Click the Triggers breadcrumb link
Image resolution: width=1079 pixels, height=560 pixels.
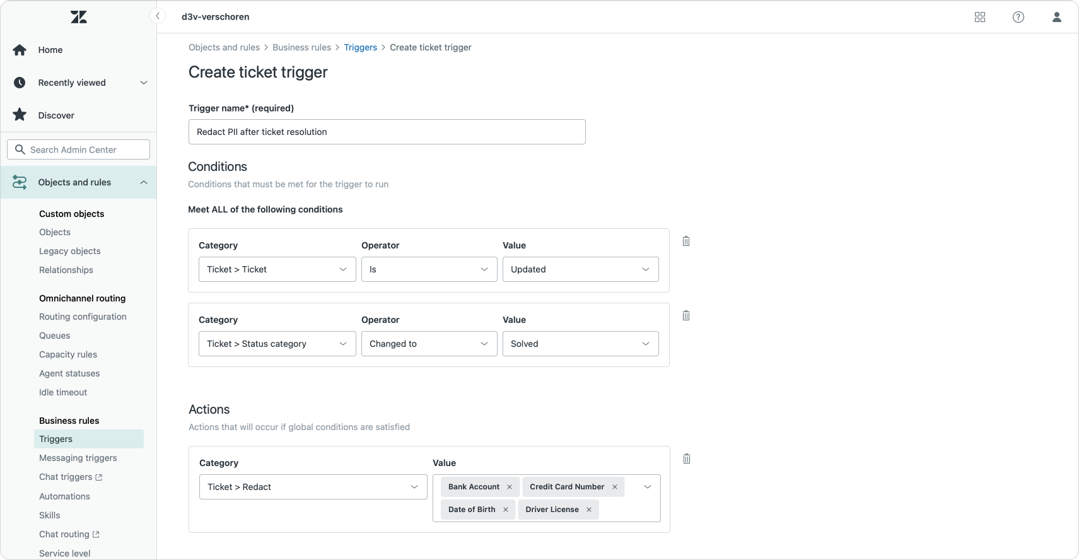360,47
